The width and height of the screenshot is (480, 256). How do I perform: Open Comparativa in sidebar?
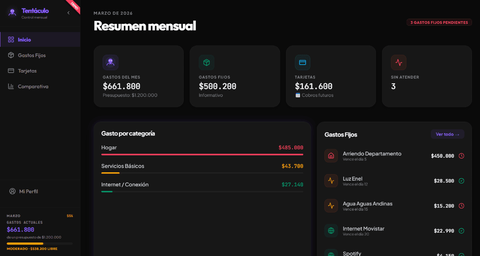[40, 87]
